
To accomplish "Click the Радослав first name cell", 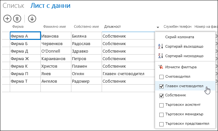I will [x=86, y=43].
